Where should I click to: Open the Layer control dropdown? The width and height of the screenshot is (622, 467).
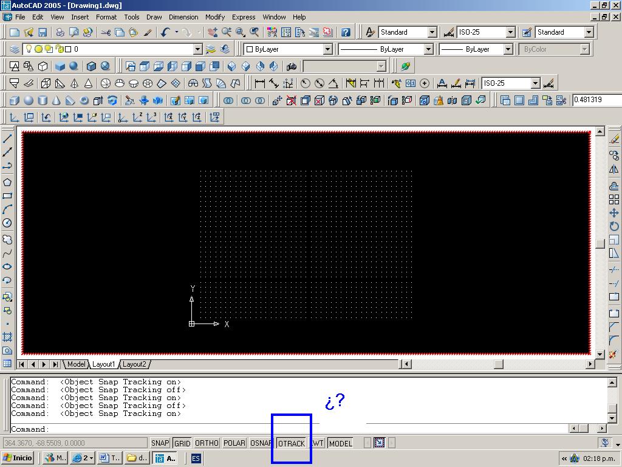[197, 49]
